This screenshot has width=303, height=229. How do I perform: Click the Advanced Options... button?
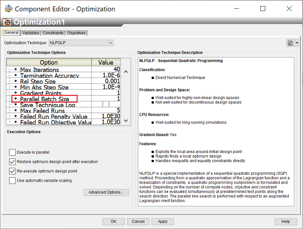[106, 192]
